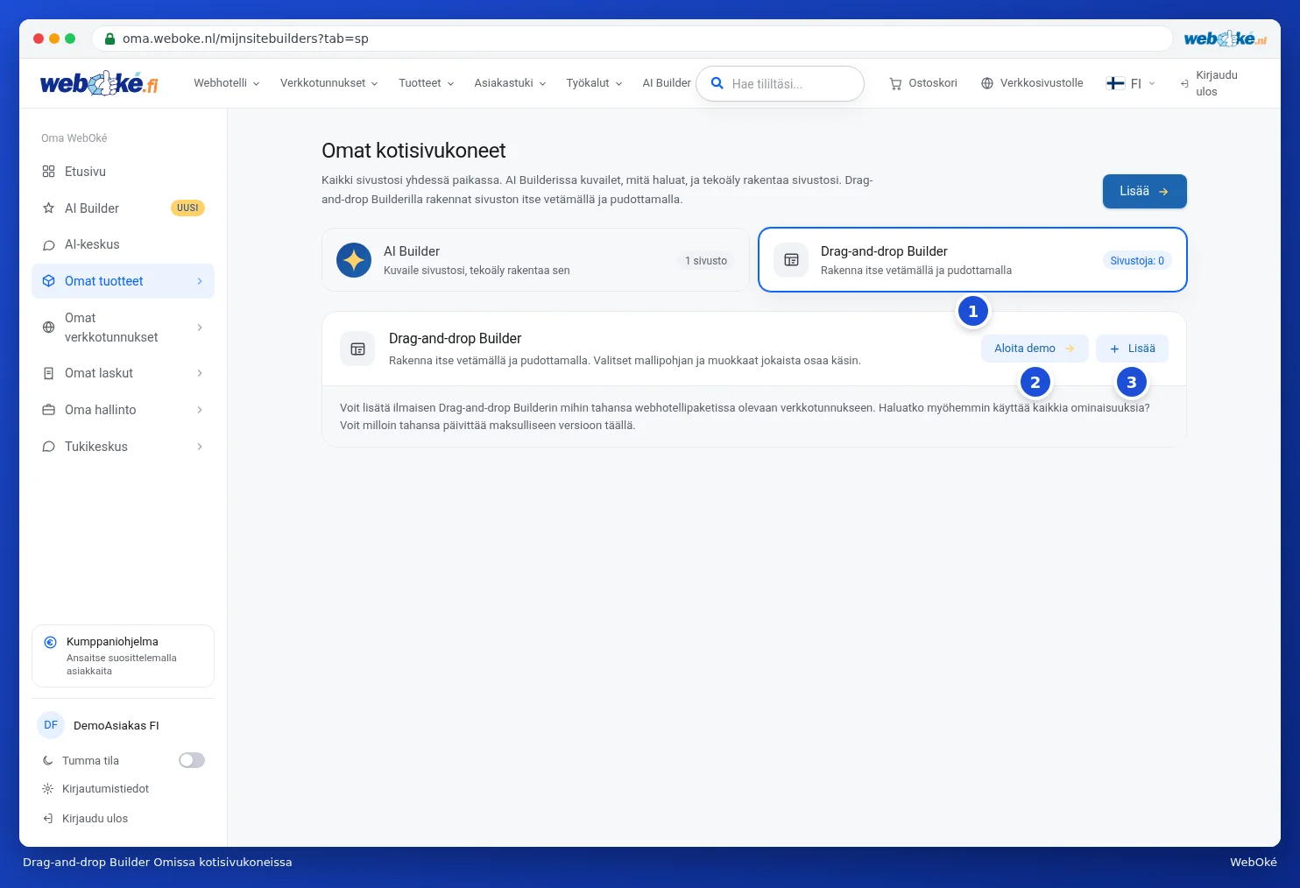The height and width of the screenshot is (888, 1300).
Task: Click the Omat tuotteet box icon
Action: (x=49, y=281)
